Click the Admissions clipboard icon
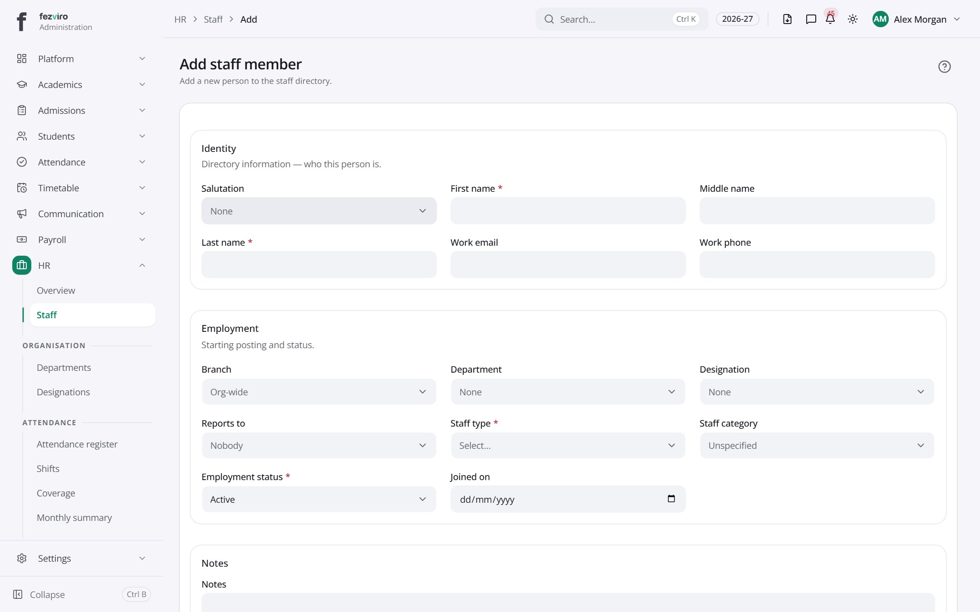The image size is (980, 612). pyautogui.click(x=22, y=110)
